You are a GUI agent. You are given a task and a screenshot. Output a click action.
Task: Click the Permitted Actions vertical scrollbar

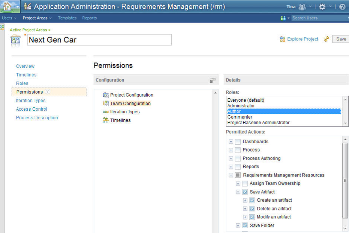tap(345, 180)
